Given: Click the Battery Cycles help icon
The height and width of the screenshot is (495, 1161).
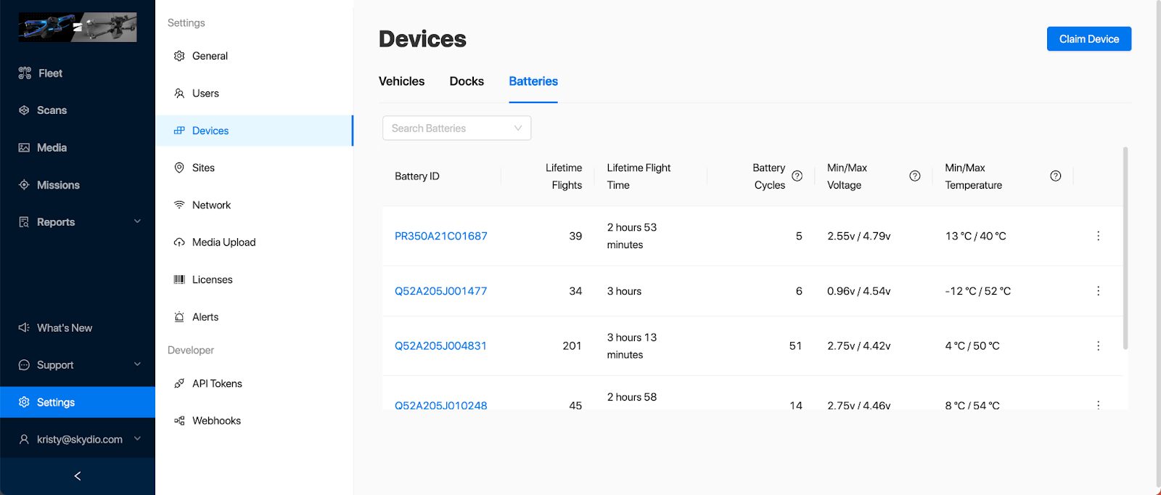Looking at the screenshot, I should pos(797,176).
